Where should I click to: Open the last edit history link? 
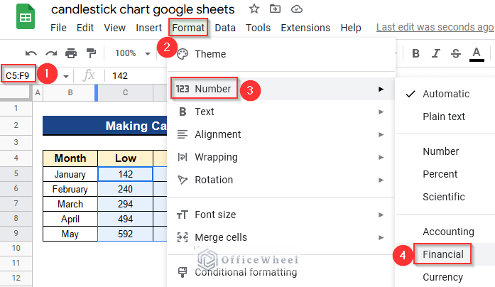click(434, 28)
